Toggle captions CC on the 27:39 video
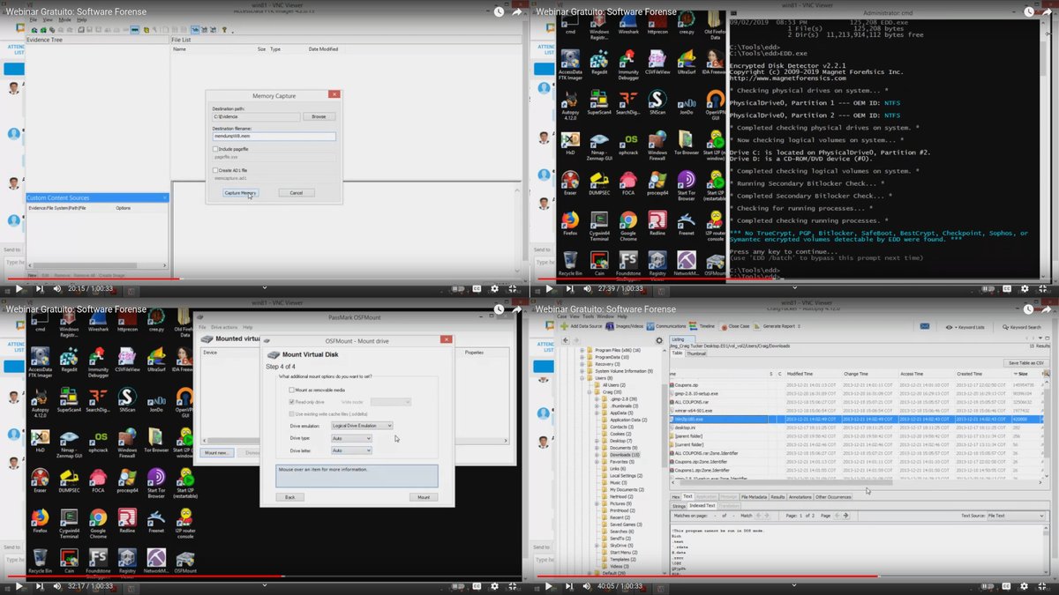This screenshot has height=595, width=1059. pos(1006,288)
